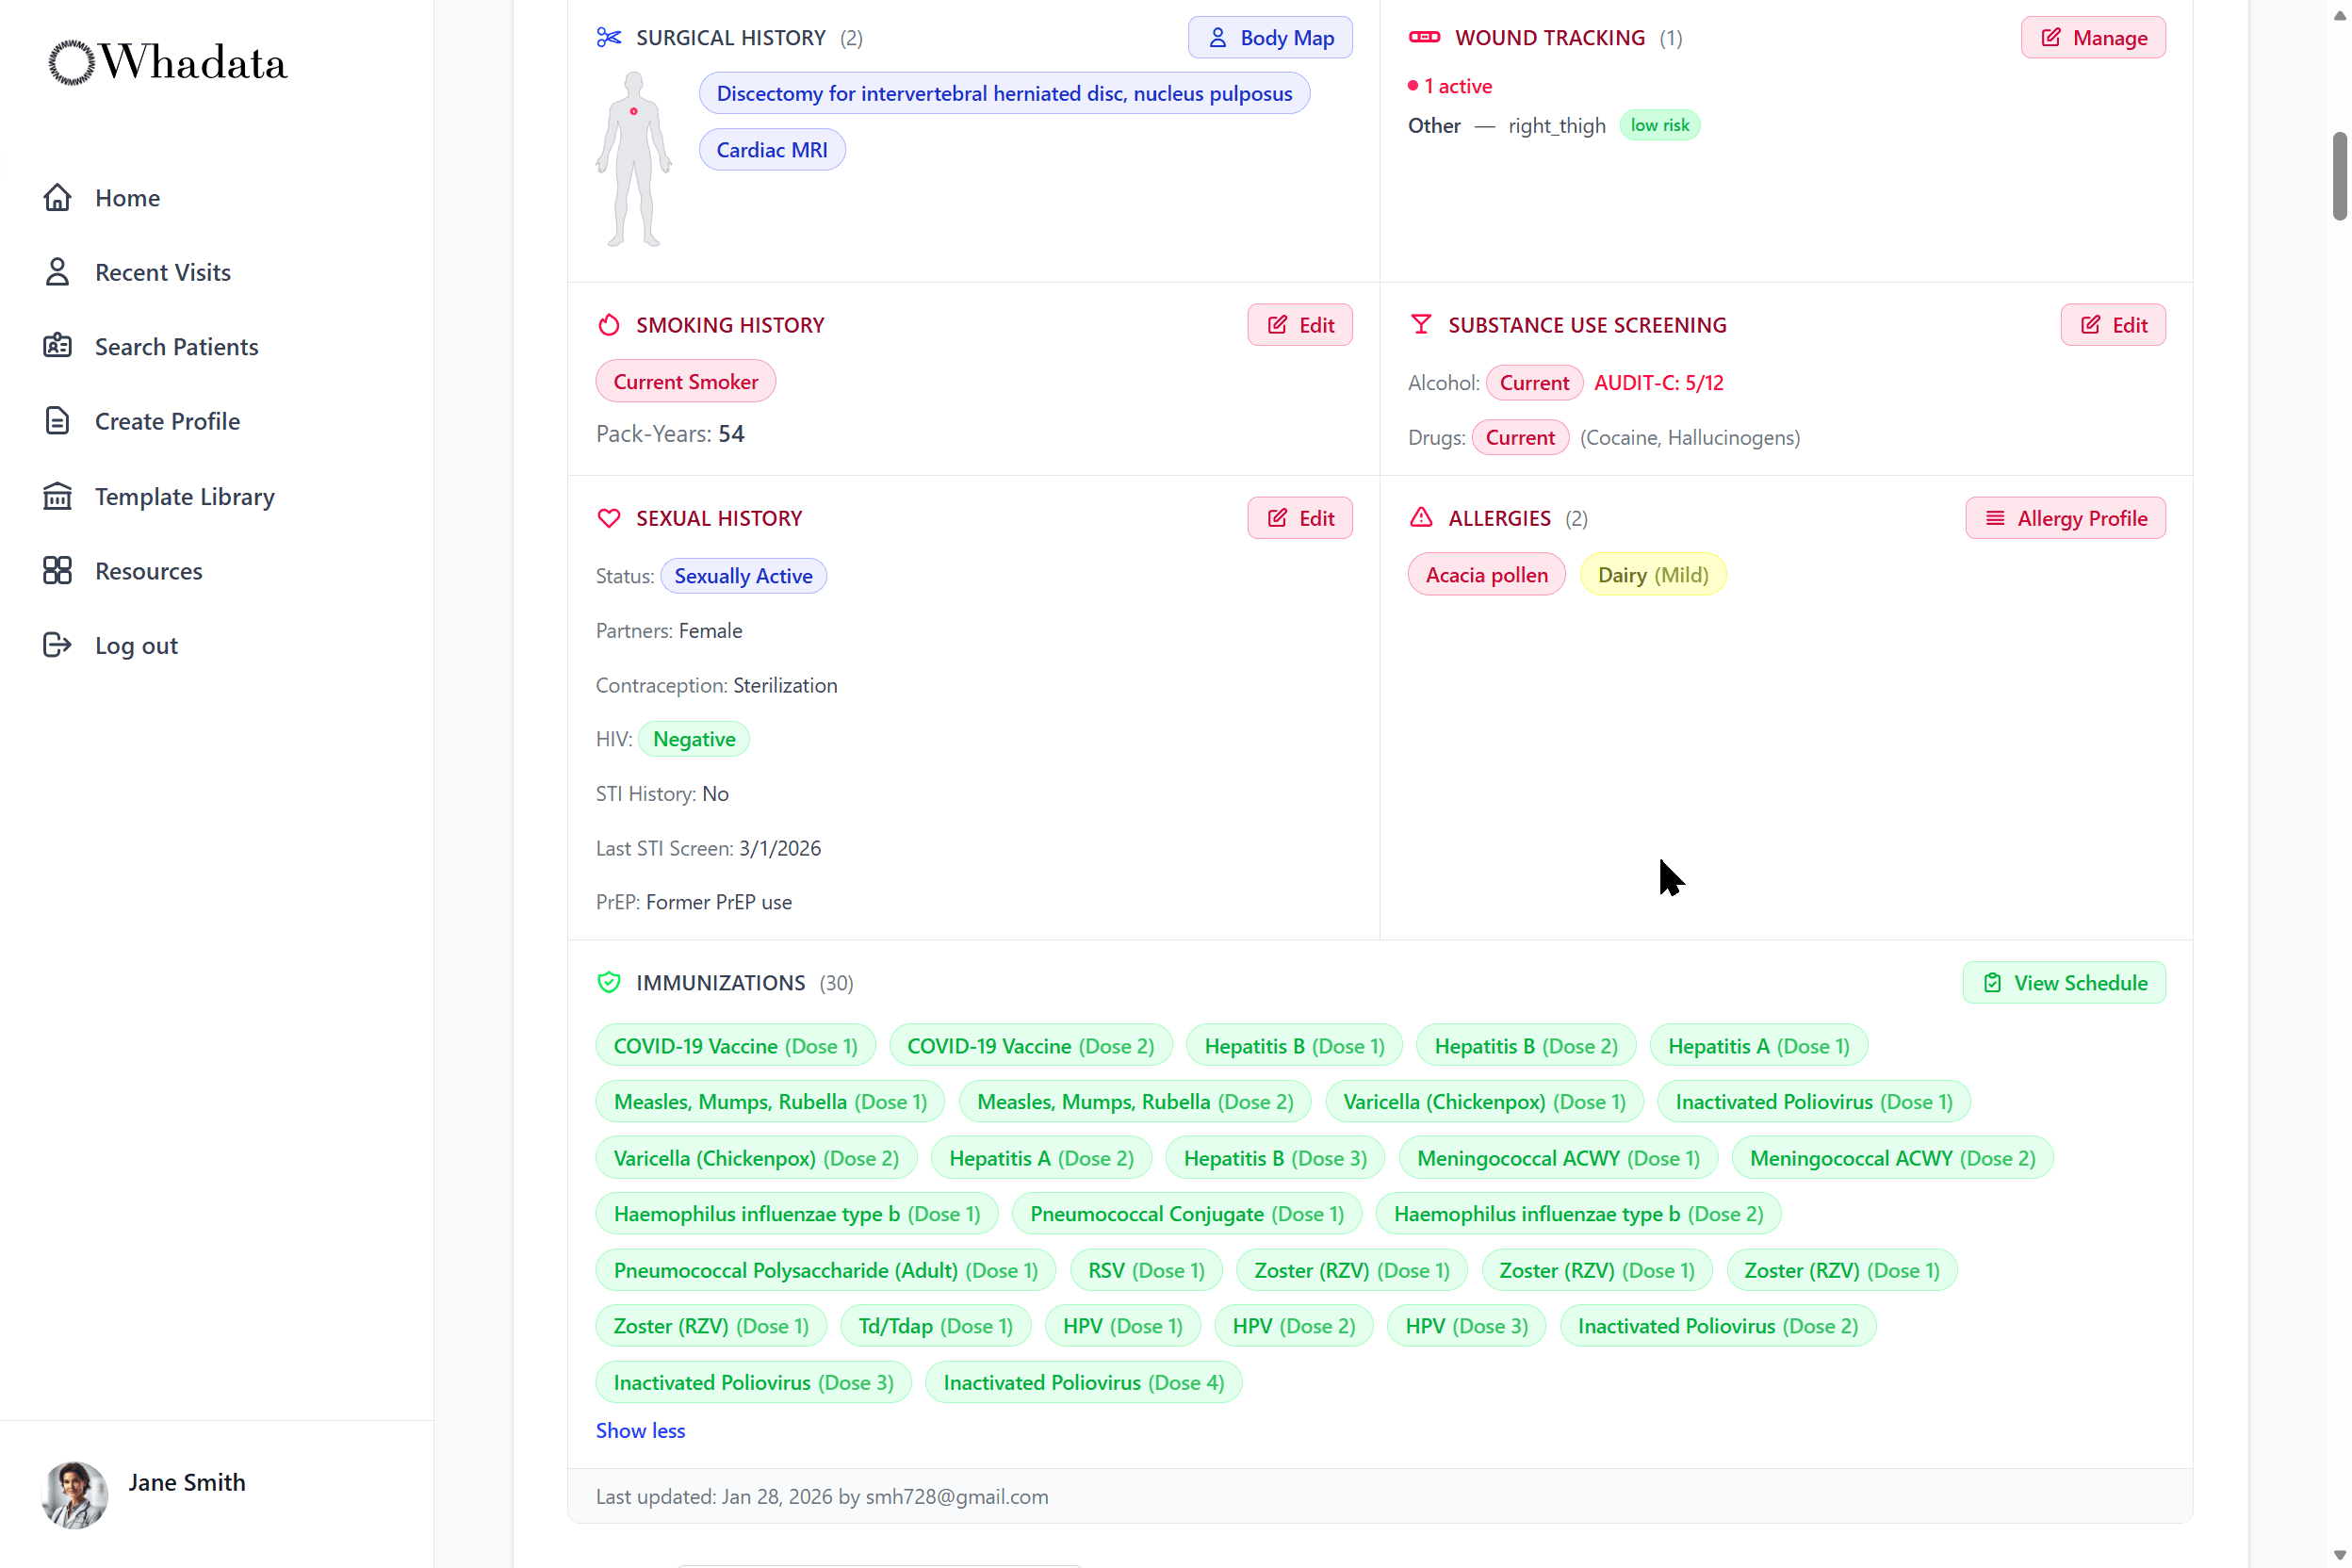This screenshot has width=2352, height=1568.
Task: Click the shield icon next to Immunizations
Action: click(608, 982)
